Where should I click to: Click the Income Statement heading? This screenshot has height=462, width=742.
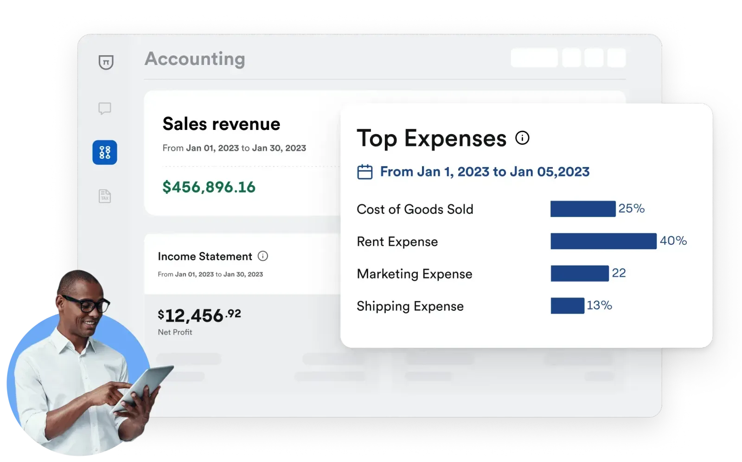coord(205,257)
